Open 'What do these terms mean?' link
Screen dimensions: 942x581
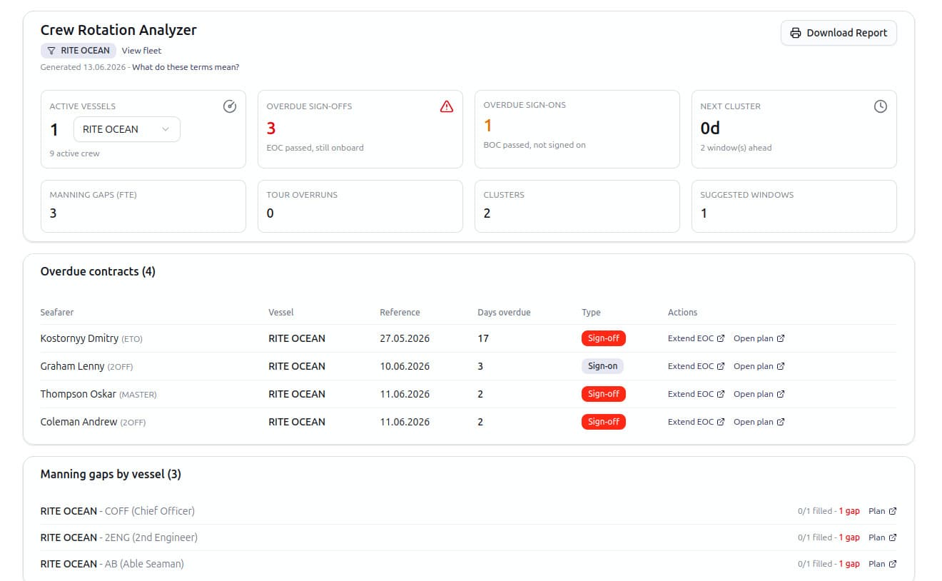(186, 67)
